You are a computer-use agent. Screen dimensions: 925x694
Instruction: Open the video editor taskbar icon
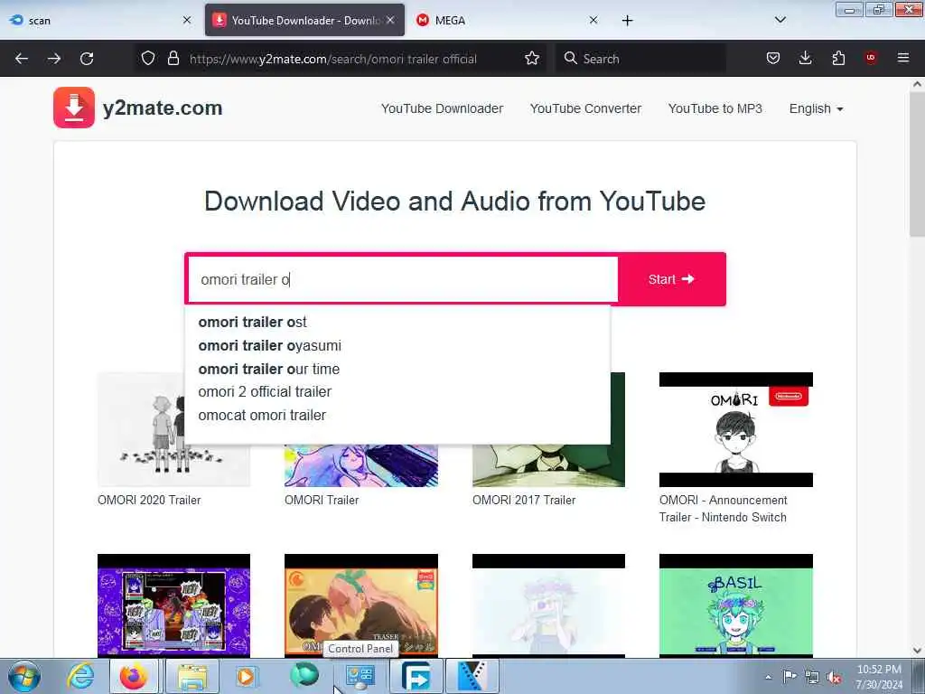pos(472,676)
